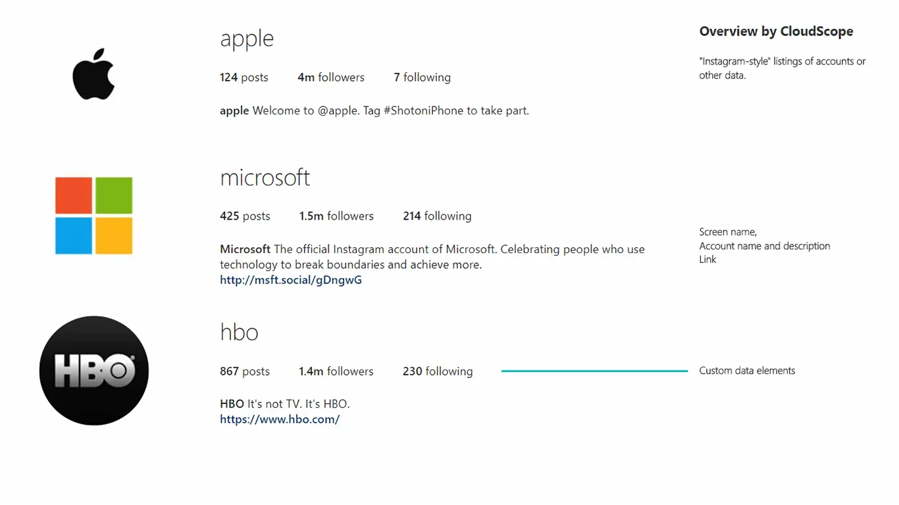Open the https://www.hbo.com/ link

coord(280,420)
